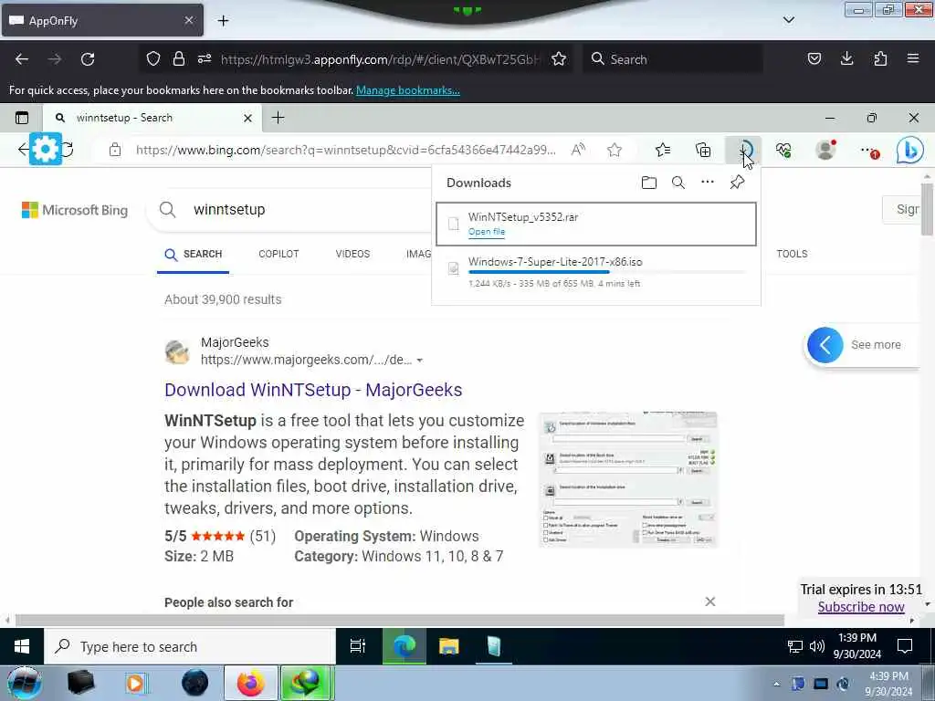Screen dimensions: 935x701
Task: Open remote notification center icon
Action: [x=905, y=646]
